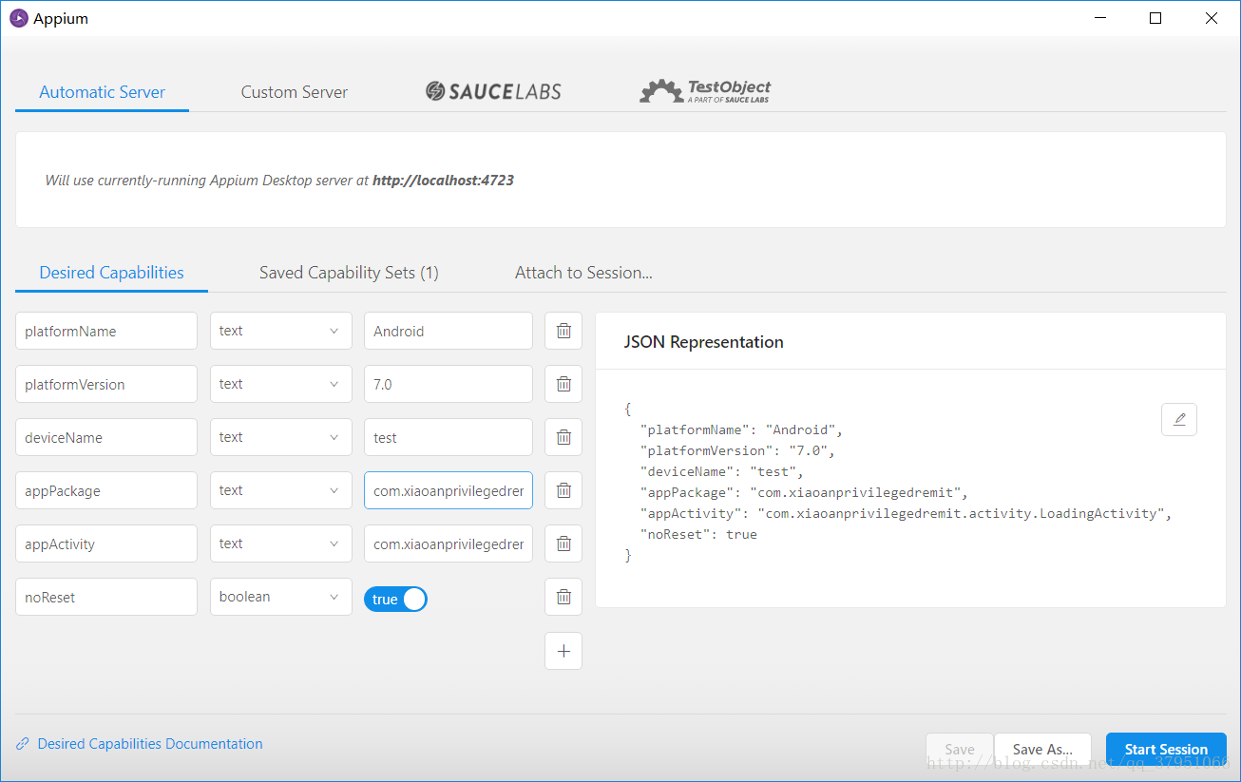Delete the platformName capability row
The image size is (1241, 782).
coord(563,331)
